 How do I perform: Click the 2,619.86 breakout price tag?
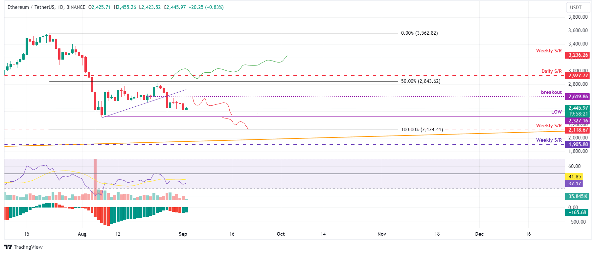click(x=577, y=97)
